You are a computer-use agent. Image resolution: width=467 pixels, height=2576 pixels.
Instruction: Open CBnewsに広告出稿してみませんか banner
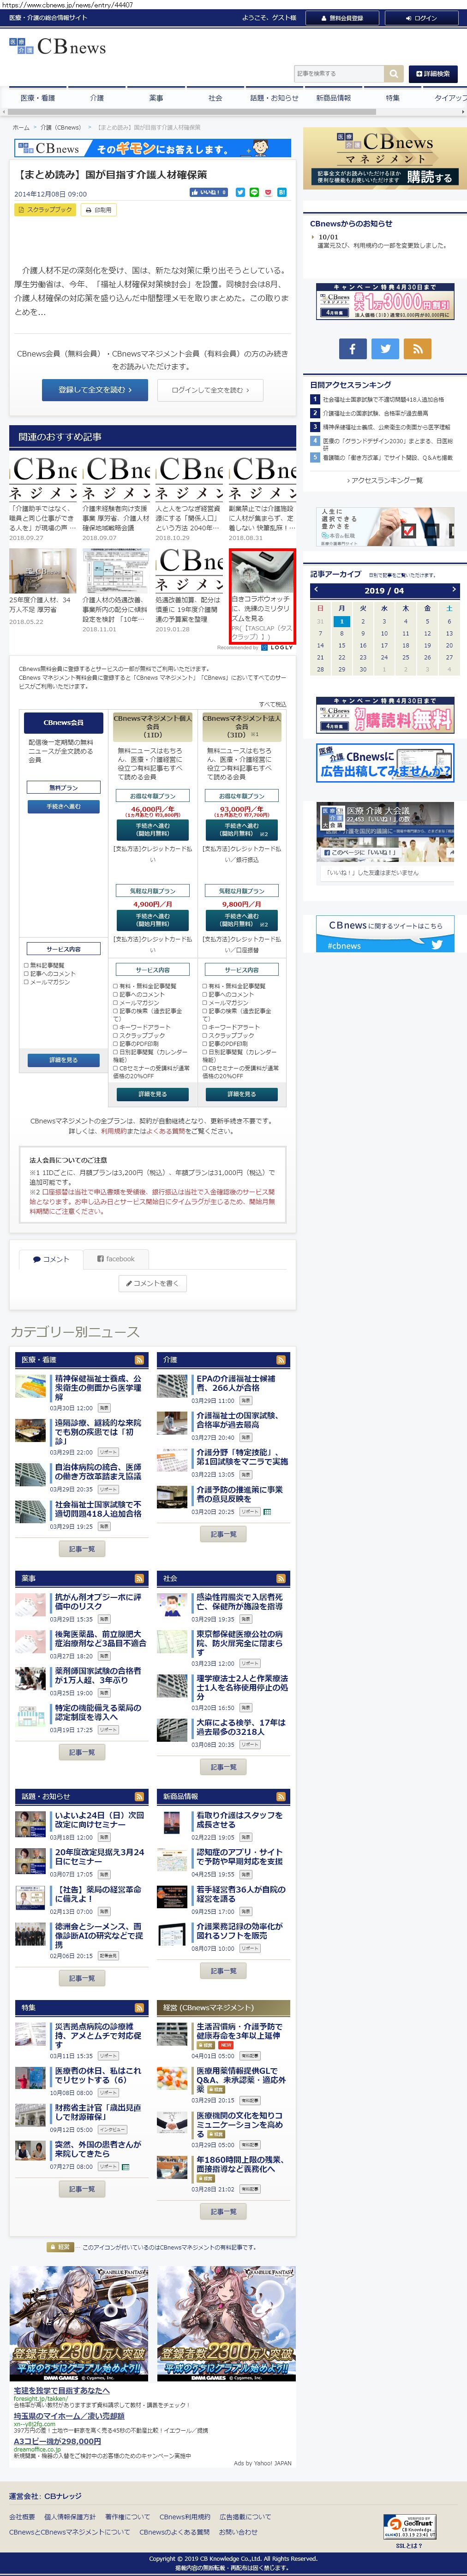(x=385, y=763)
